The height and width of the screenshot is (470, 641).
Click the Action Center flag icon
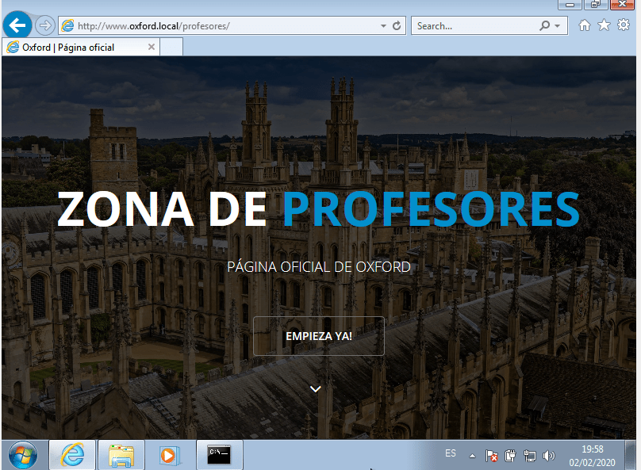point(492,456)
